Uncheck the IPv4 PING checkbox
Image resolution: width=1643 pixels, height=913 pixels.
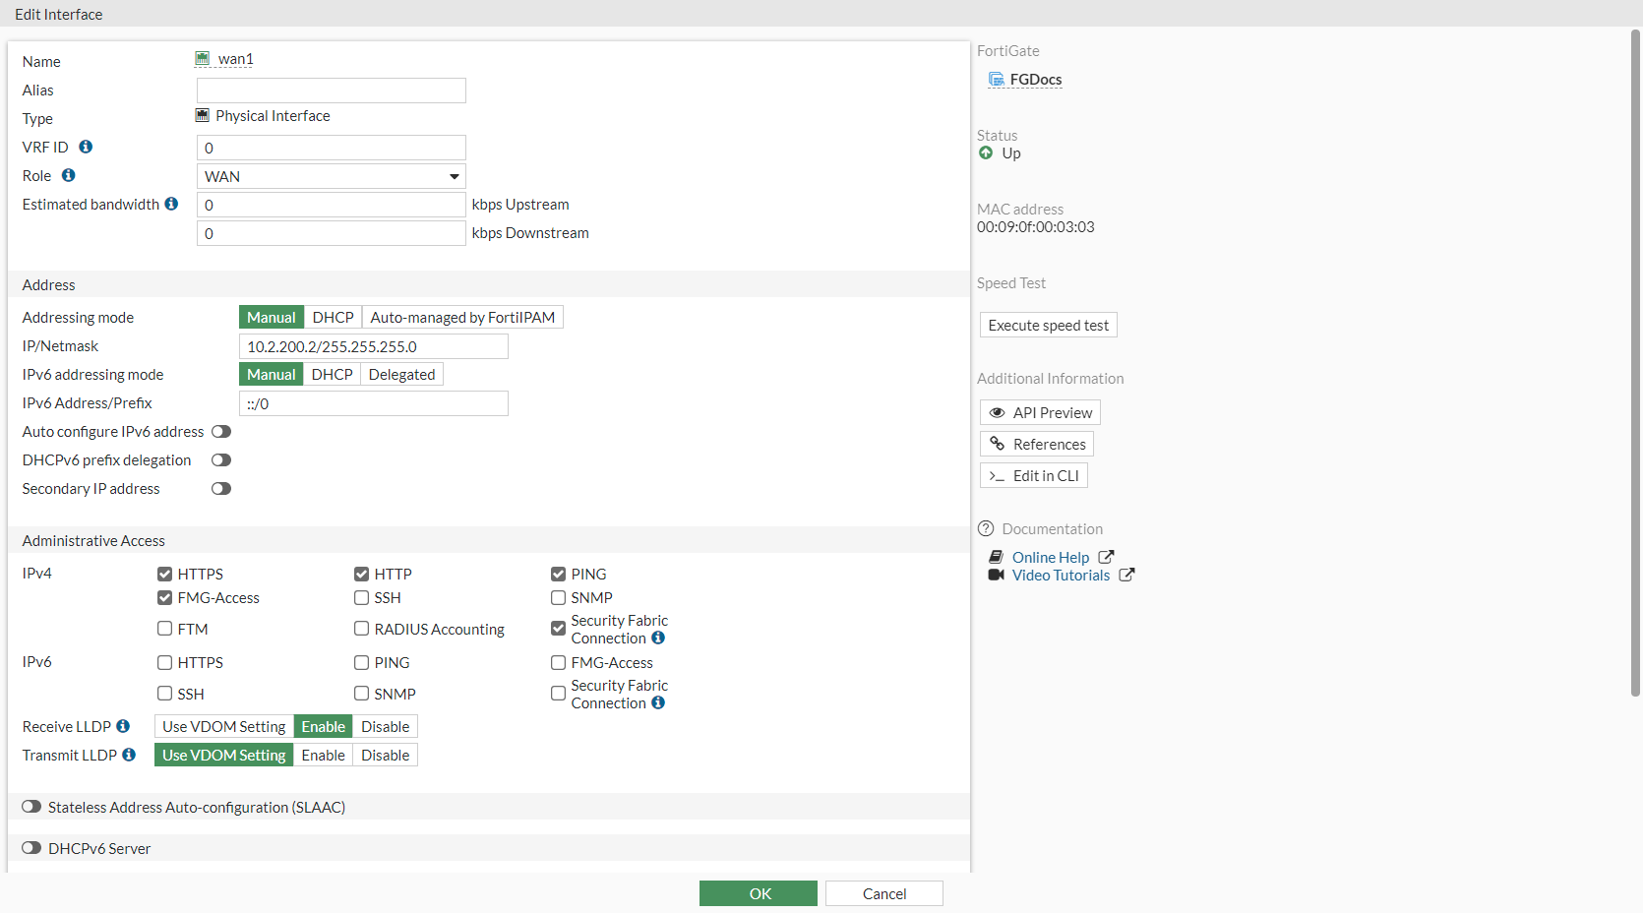[559, 574]
